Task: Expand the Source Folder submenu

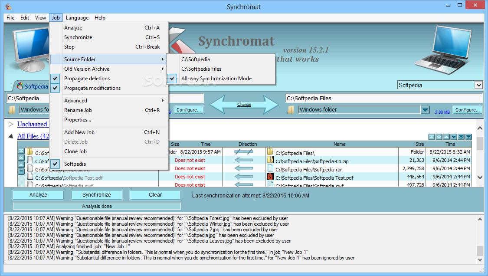Action: (x=109, y=59)
